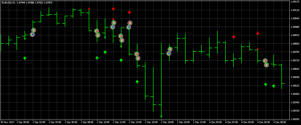Click the large red down arrow above the 4 Dec 06:00 bar

click(x=258, y=33)
